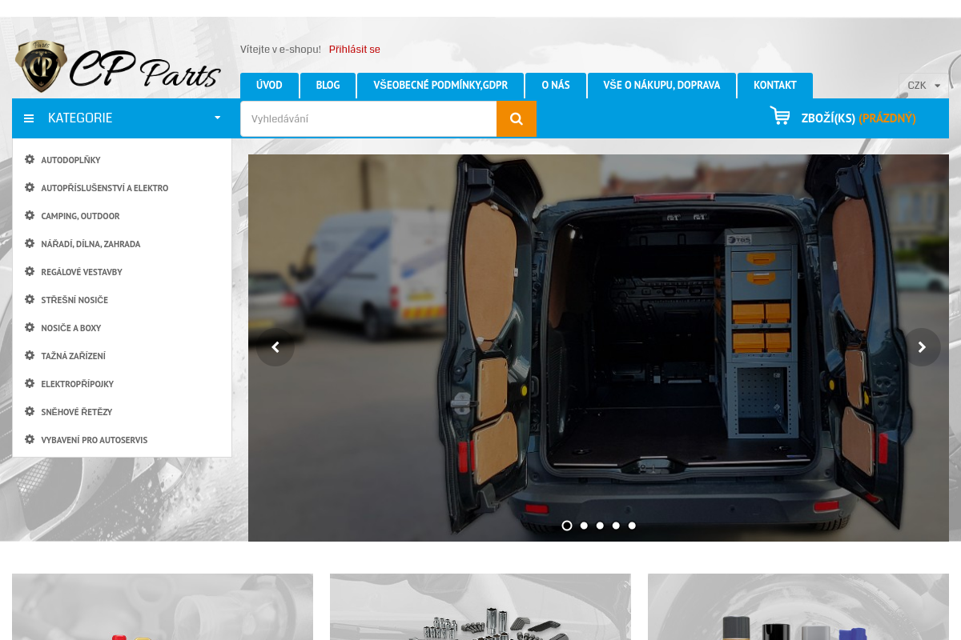Screen dimensions: 961x640
Task: Open the shopping cart icon
Action: (x=780, y=115)
